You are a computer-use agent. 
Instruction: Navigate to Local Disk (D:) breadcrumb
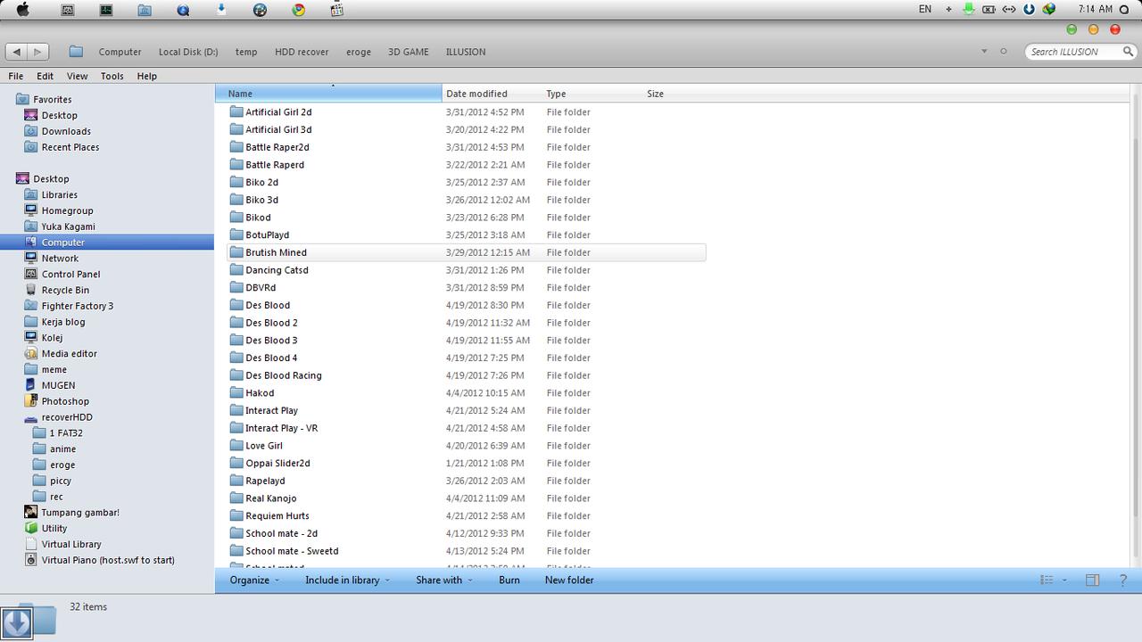[x=188, y=52]
